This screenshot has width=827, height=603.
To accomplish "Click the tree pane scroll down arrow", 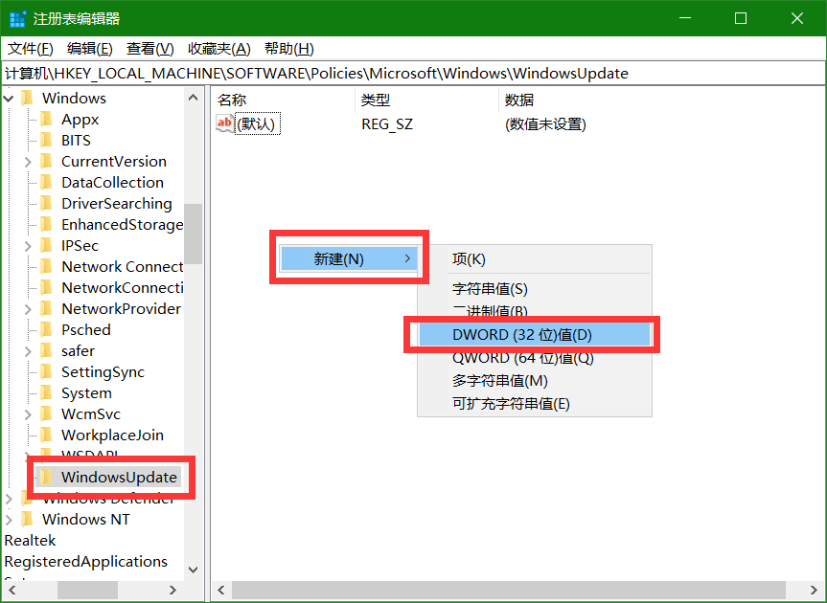I will [x=193, y=569].
